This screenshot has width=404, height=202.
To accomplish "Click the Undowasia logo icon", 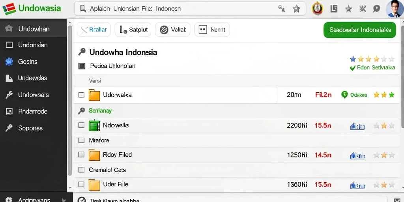I will (9, 9).
